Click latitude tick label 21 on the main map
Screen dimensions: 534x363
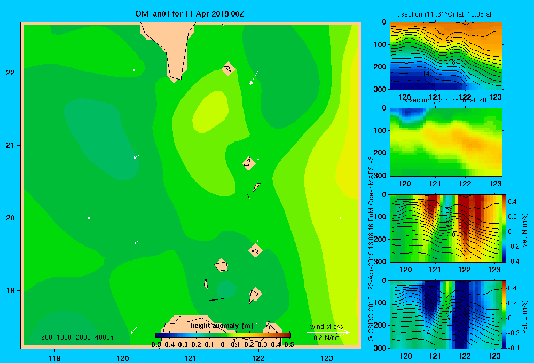click(x=10, y=145)
